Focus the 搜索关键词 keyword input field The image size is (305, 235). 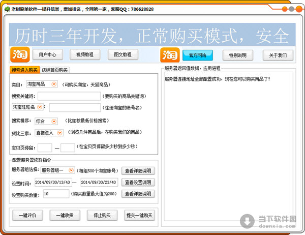point(69,96)
